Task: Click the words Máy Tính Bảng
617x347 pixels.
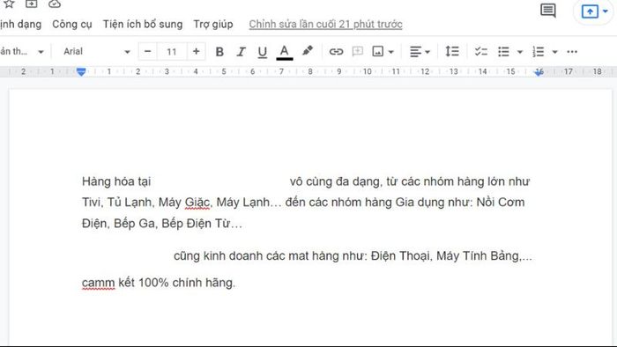Action: click(x=478, y=255)
